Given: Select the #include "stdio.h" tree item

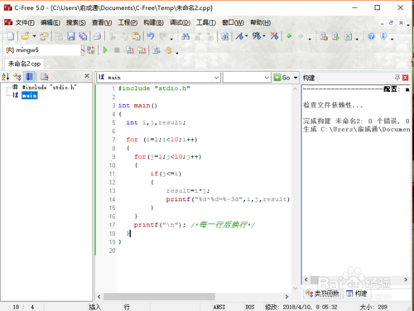Looking at the screenshot, I should tap(50, 87).
